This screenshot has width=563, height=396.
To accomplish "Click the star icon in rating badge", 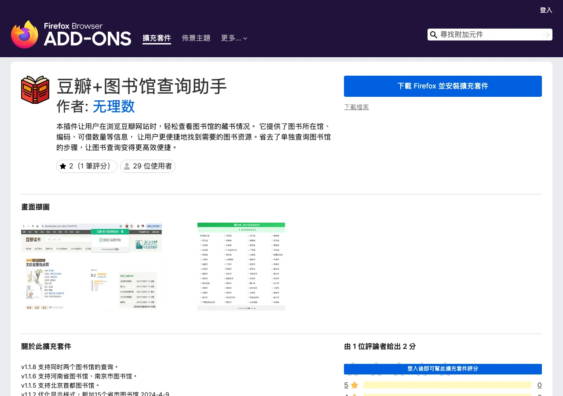I will [x=63, y=166].
